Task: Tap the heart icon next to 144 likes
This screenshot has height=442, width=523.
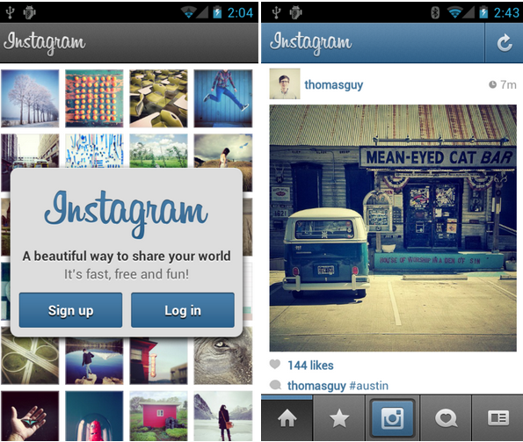Action: [x=275, y=365]
